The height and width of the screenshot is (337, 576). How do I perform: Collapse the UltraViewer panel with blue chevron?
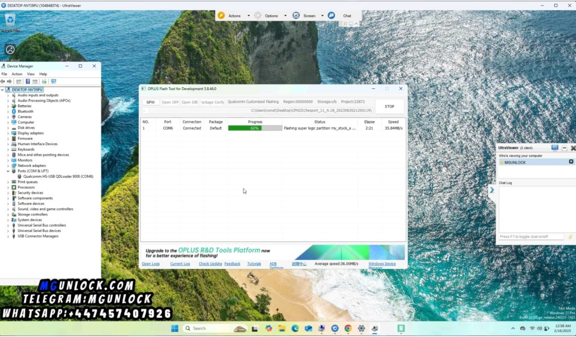tap(492, 190)
